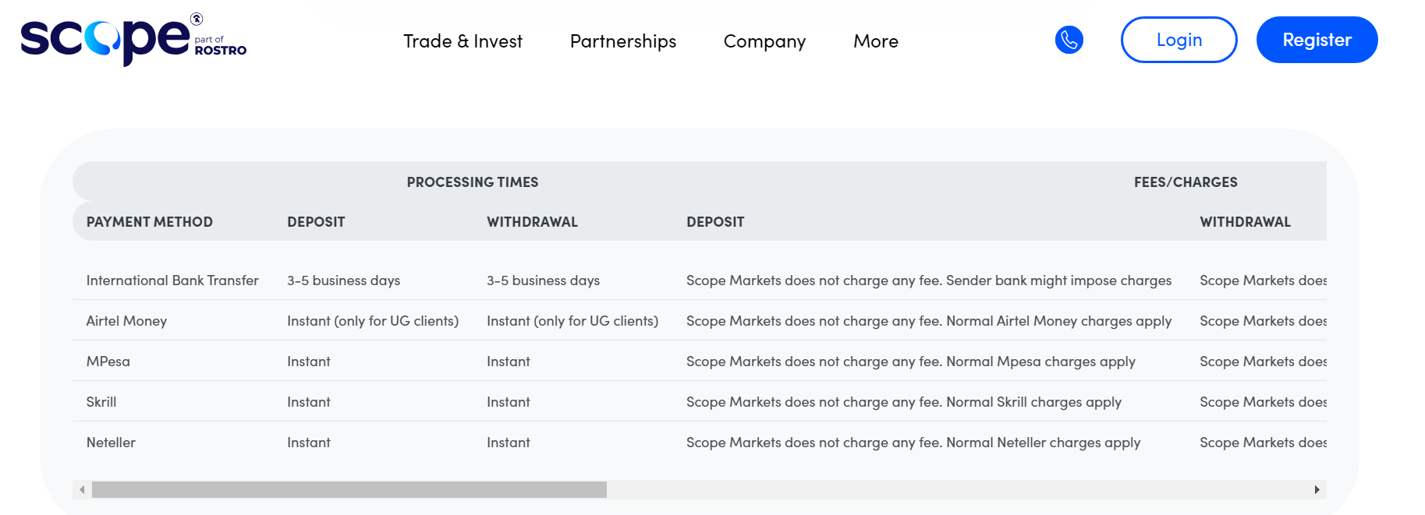
Task: Open the Trade & Invest menu
Action: (x=463, y=41)
